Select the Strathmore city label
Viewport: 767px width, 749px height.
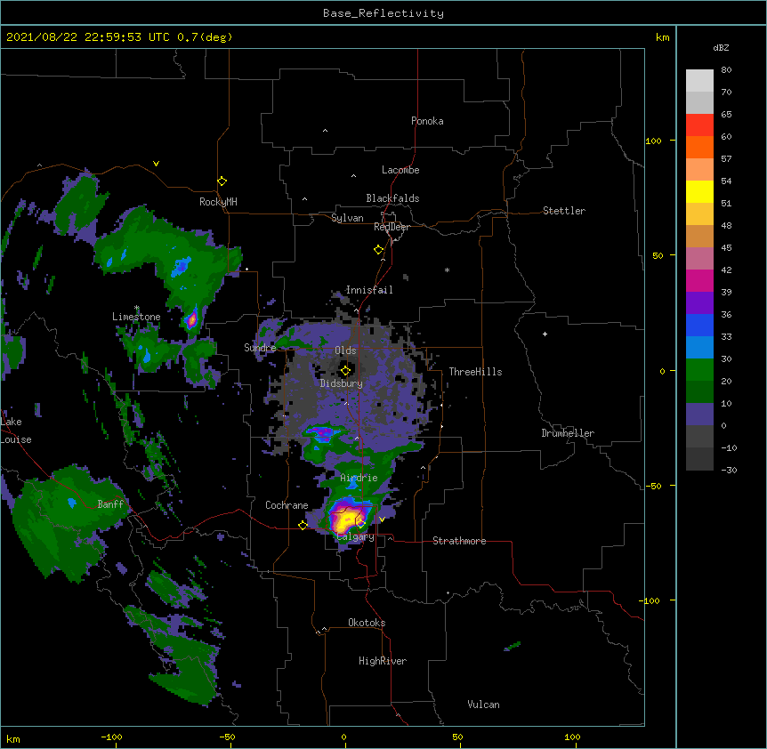(x=459, y=541)
